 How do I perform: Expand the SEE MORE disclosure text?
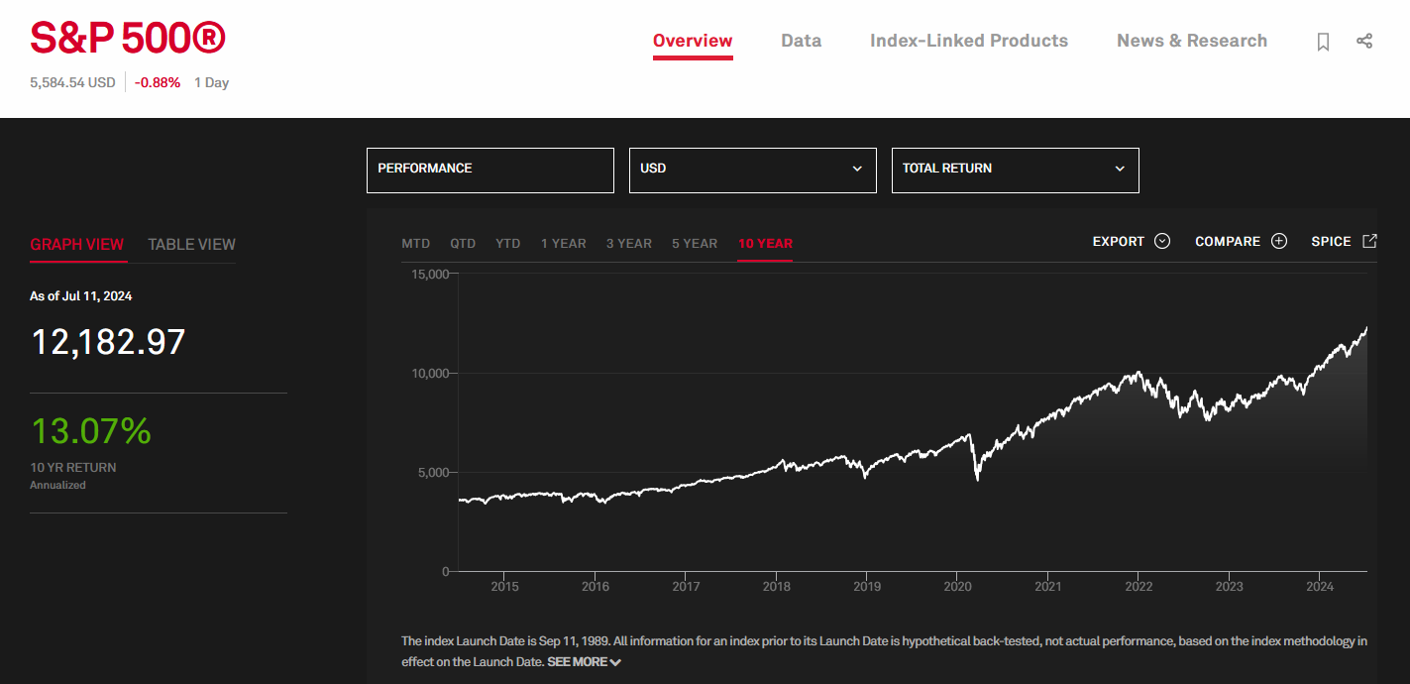[584, 662]
